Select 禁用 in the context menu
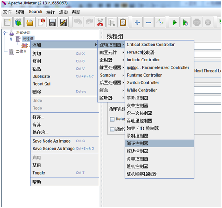 [x=64, y=165]
